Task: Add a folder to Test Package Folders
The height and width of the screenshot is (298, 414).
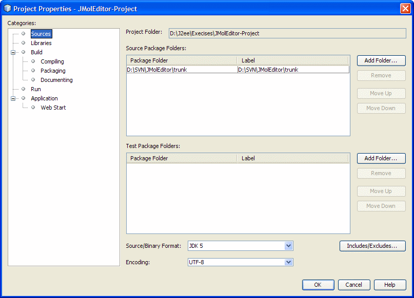Action: [381, 158]
